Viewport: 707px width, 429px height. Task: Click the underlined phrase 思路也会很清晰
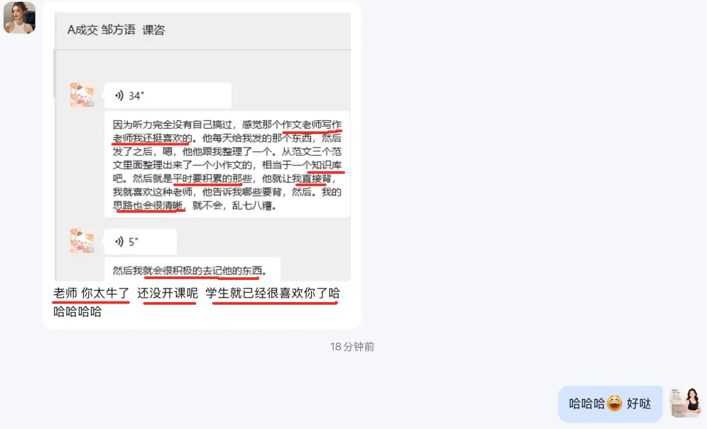tap(148, 205)
